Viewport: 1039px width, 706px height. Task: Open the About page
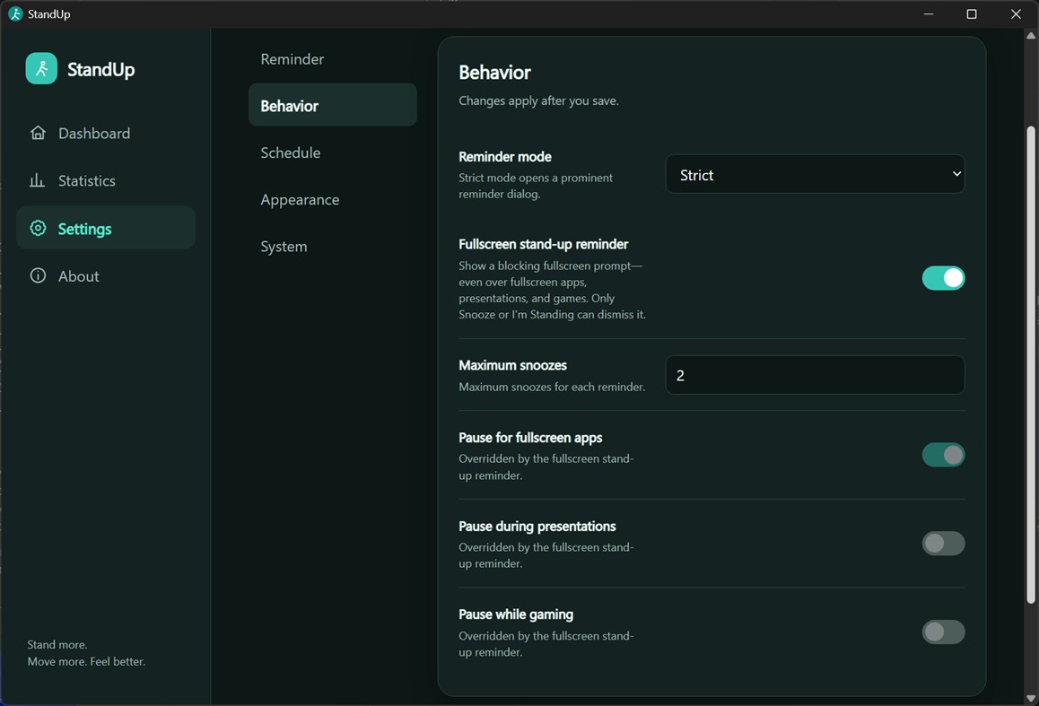point(106,275)
